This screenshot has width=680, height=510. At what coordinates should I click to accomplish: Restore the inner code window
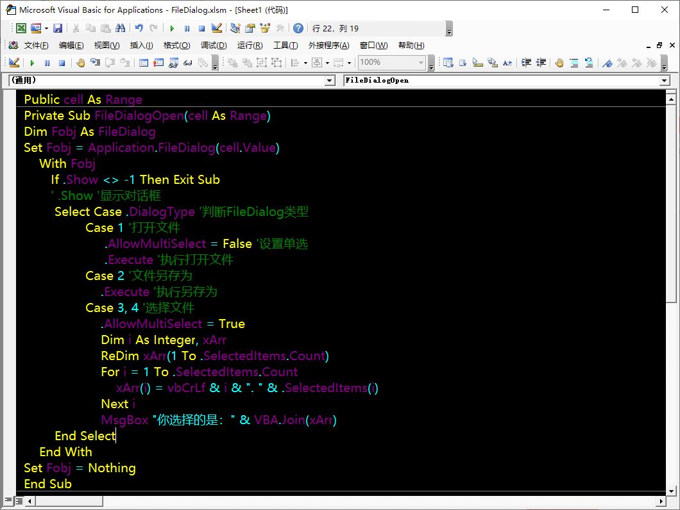[x=659, y=45]
